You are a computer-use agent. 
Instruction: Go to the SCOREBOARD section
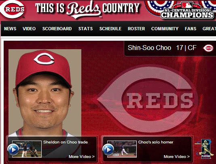point(57,29)
